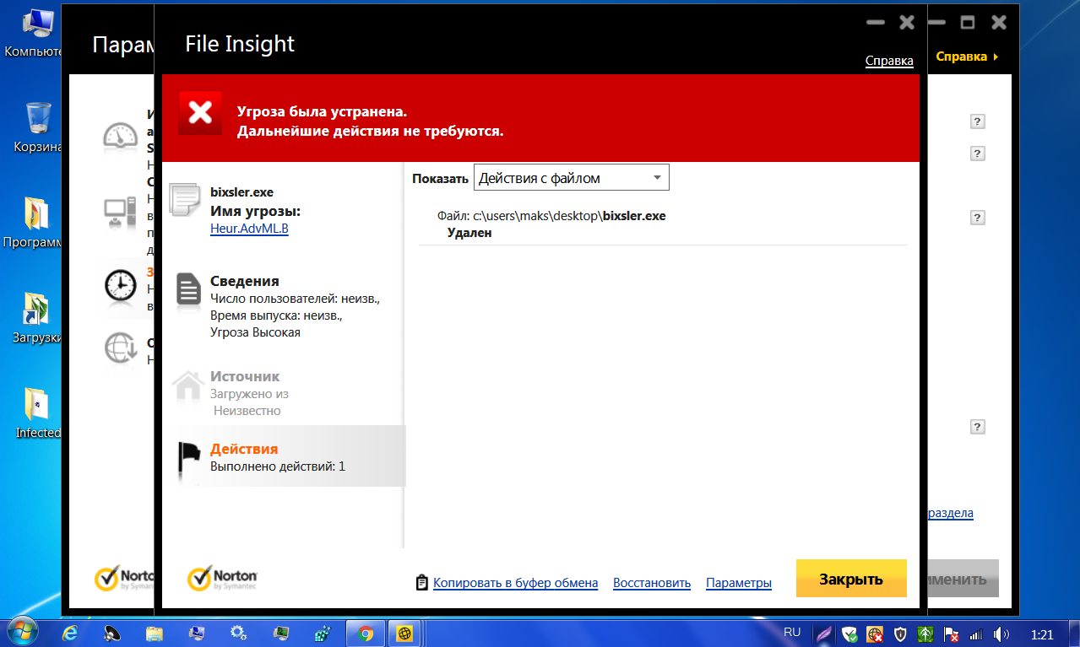Click the Выполнено действий: 1 text
The height and width of the screenshot is (647, 1080).
(x=278, y=466)
